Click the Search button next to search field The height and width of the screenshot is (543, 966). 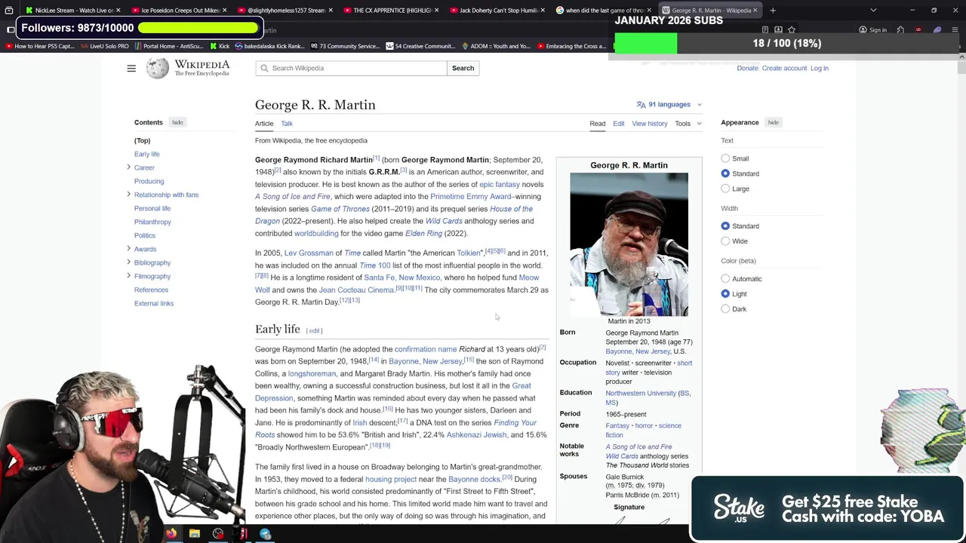point(463,68)
